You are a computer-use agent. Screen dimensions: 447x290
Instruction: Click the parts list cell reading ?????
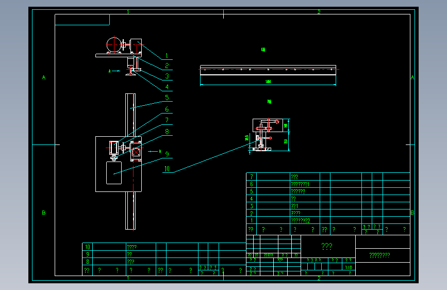298,191
